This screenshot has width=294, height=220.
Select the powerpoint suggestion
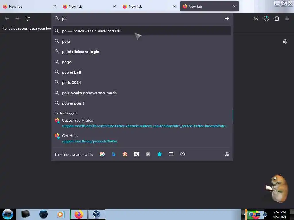pyautogui.click(x=142, y=103)
